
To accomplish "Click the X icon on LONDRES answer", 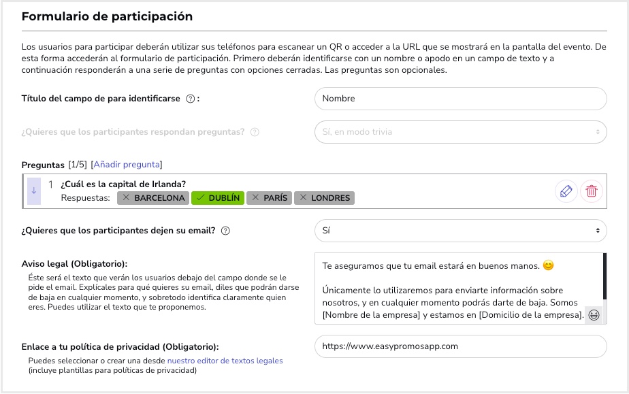I will [x=303, y=197].
